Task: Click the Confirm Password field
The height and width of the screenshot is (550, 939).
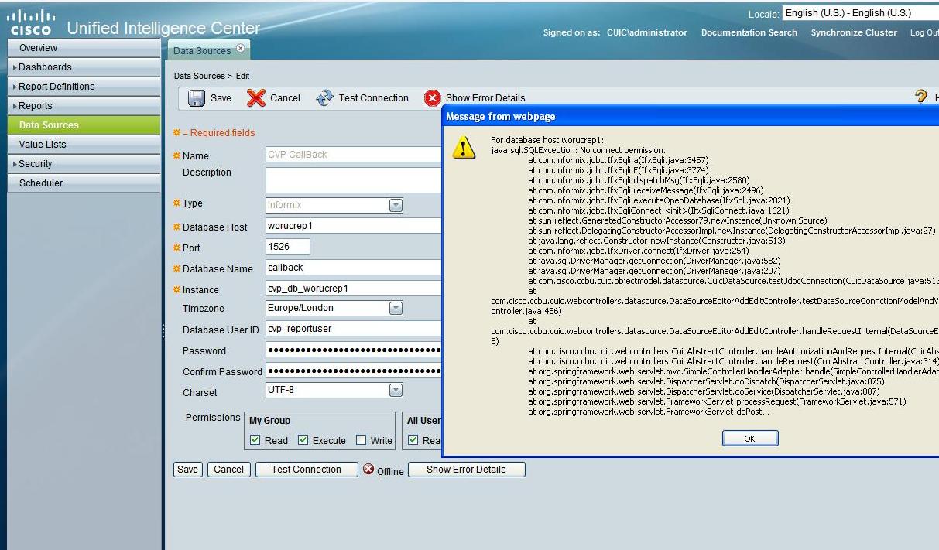Action: pyautogui.click(x=354, y=371)
